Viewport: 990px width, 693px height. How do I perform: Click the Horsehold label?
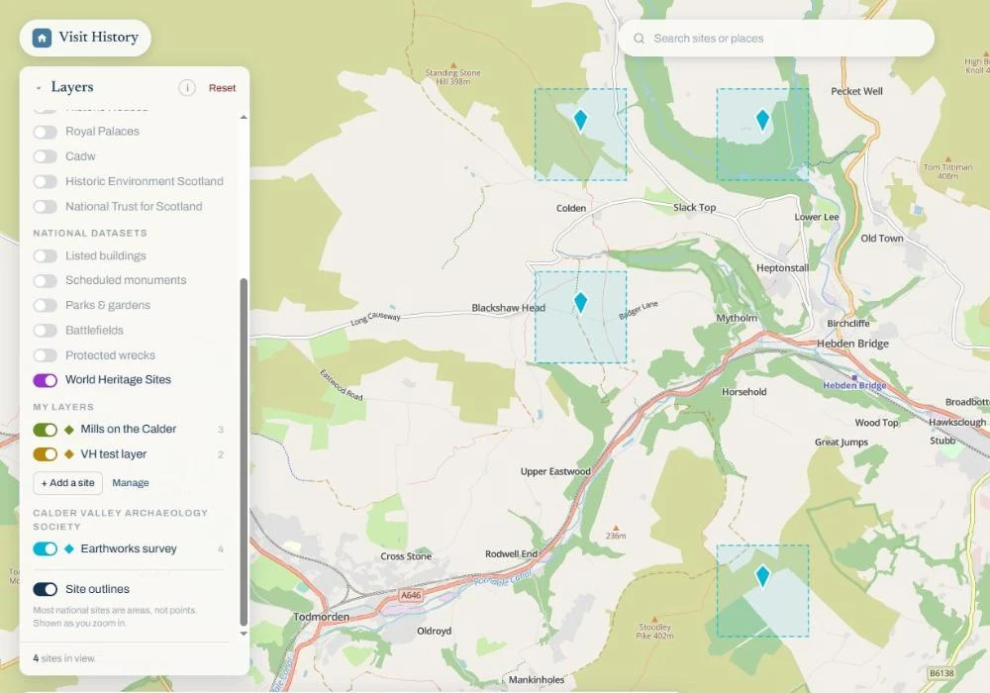(744, 392)
